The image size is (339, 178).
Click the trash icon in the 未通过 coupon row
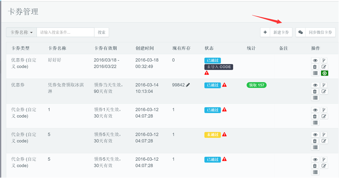(x=315, y=141)
